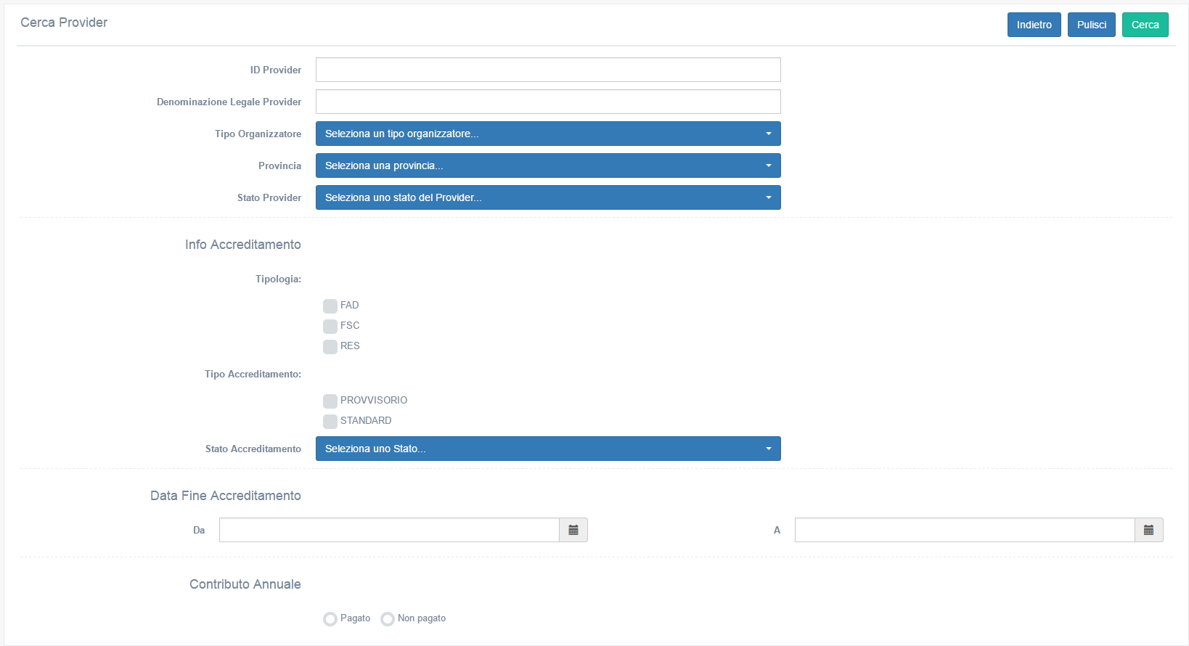The height and width of the screenshot is (646, 1189).
Task: Open the Tipo Organizzatore dropdown
Action: pos(548,134)
